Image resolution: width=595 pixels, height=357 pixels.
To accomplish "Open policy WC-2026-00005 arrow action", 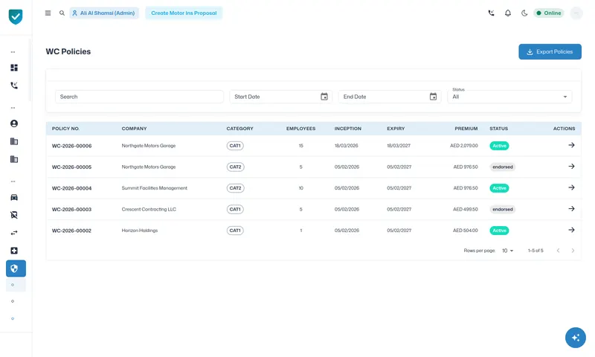I will [571, 167].
